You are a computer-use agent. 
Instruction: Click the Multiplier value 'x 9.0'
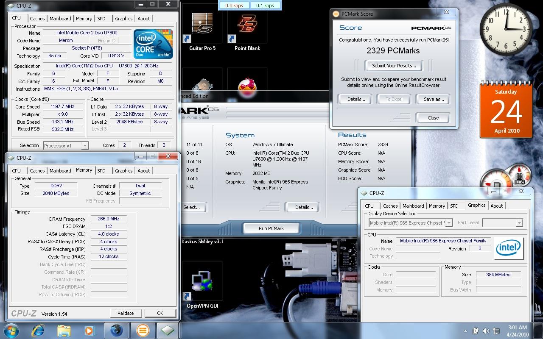coord(63,114)
